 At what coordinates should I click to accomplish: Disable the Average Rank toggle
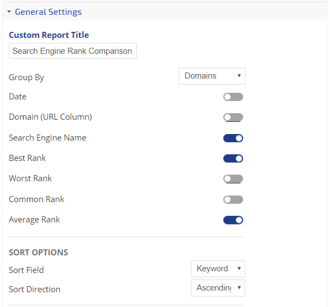pos(233,220)
